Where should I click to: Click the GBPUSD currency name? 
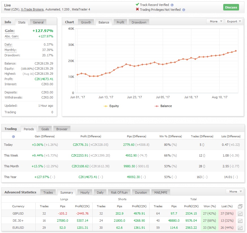[18, 213]
